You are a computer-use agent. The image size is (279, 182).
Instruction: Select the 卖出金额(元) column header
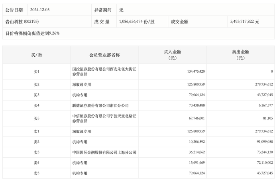[x=240, y=55]
